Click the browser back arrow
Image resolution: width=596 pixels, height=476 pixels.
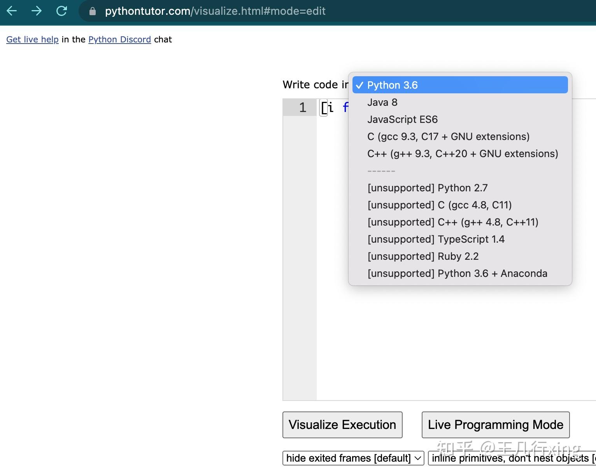(12, 11)
